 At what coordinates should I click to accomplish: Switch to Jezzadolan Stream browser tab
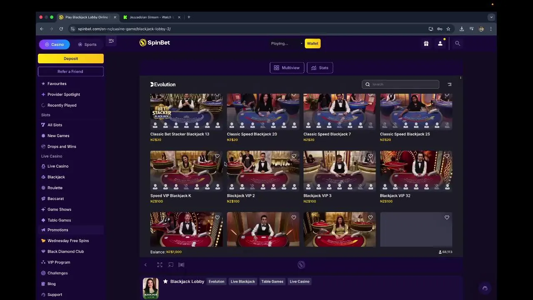click(151, 17)
